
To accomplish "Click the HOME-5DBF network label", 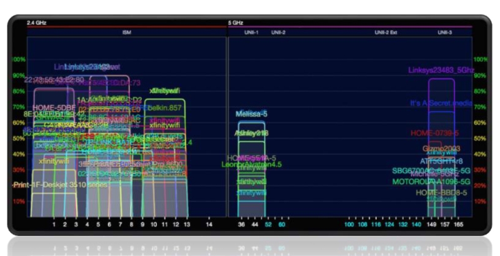I will click(54, 108).
